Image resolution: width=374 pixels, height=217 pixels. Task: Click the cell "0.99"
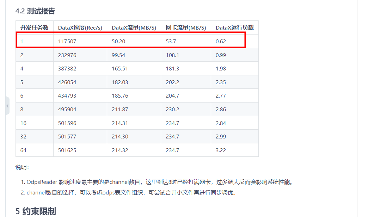[x=235, y=55]
